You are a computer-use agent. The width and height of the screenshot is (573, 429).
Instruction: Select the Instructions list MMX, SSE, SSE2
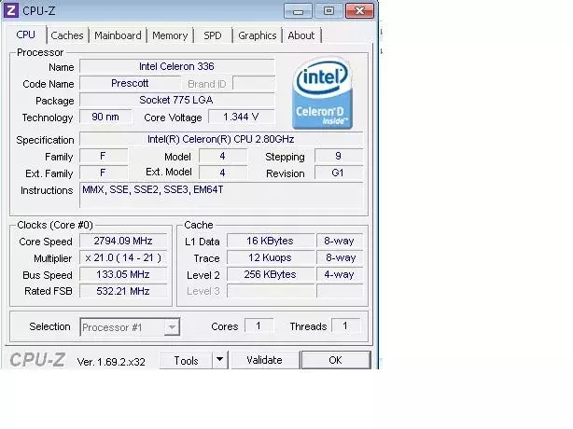[x=221, y=195]
